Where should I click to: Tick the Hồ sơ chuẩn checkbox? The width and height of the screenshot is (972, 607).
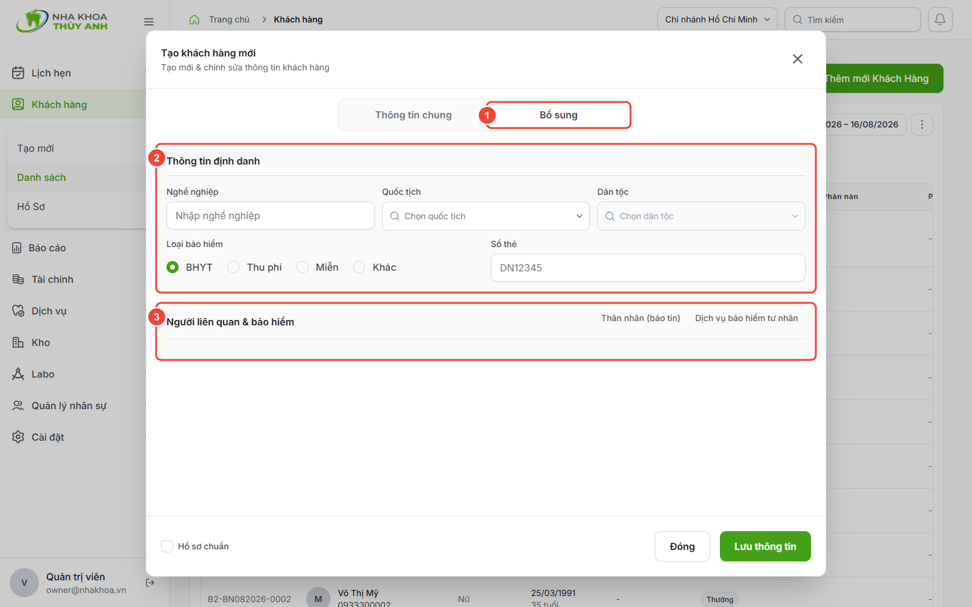pos(167,546)
